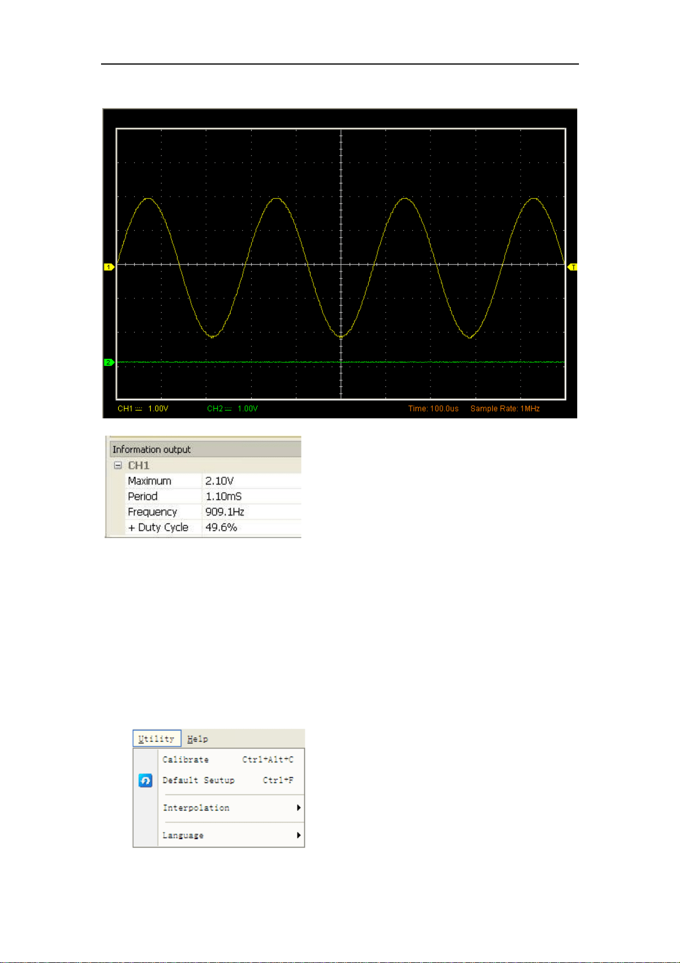
Task: Select the Frequency measurement row
Action: [x=213, y=512]
